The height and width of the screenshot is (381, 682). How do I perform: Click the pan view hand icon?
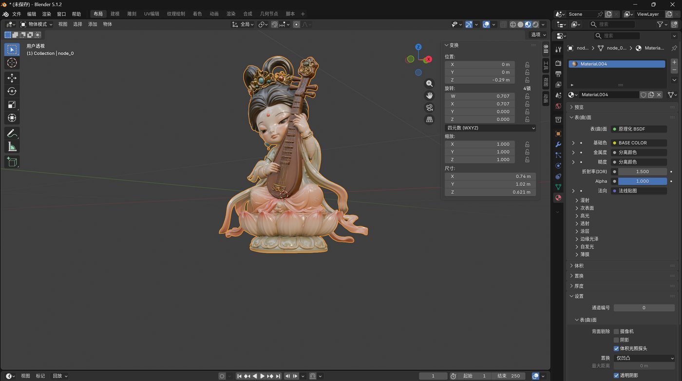click(x=429, y=95)
